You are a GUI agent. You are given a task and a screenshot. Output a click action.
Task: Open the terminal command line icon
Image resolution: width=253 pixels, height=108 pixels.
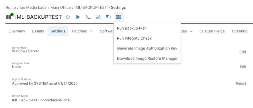88,17
